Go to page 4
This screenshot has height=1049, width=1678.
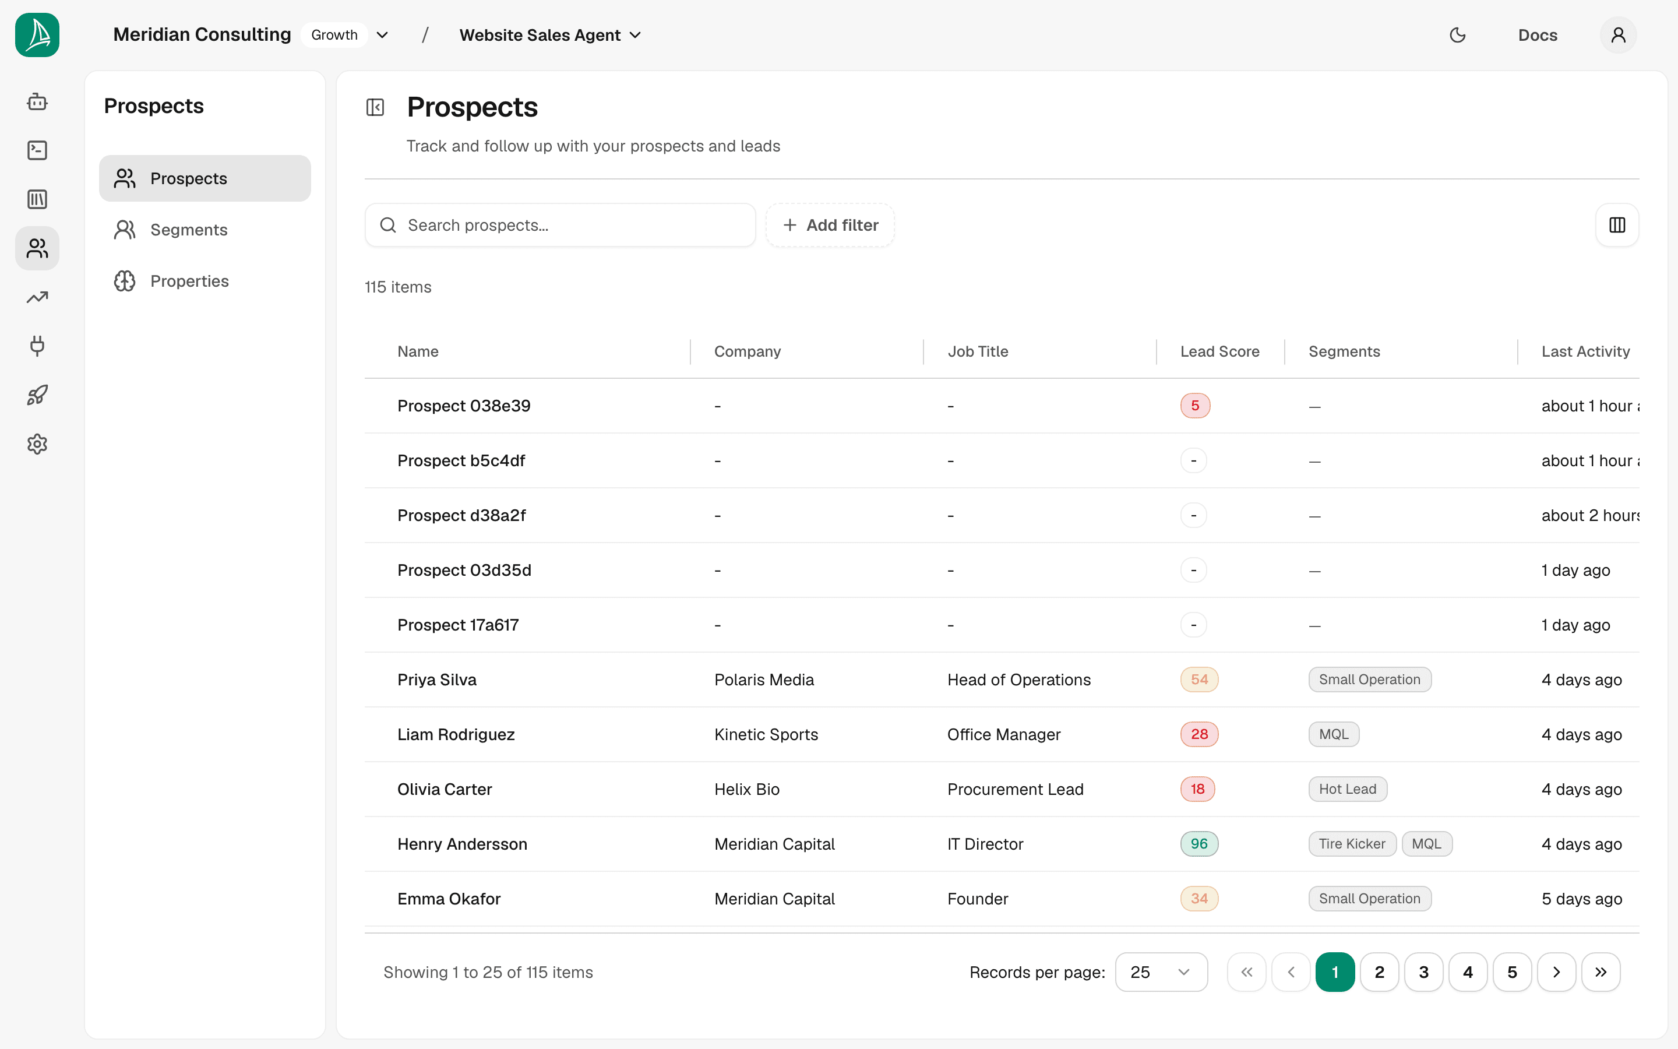pyautogui.click(x=1468, y=972)
